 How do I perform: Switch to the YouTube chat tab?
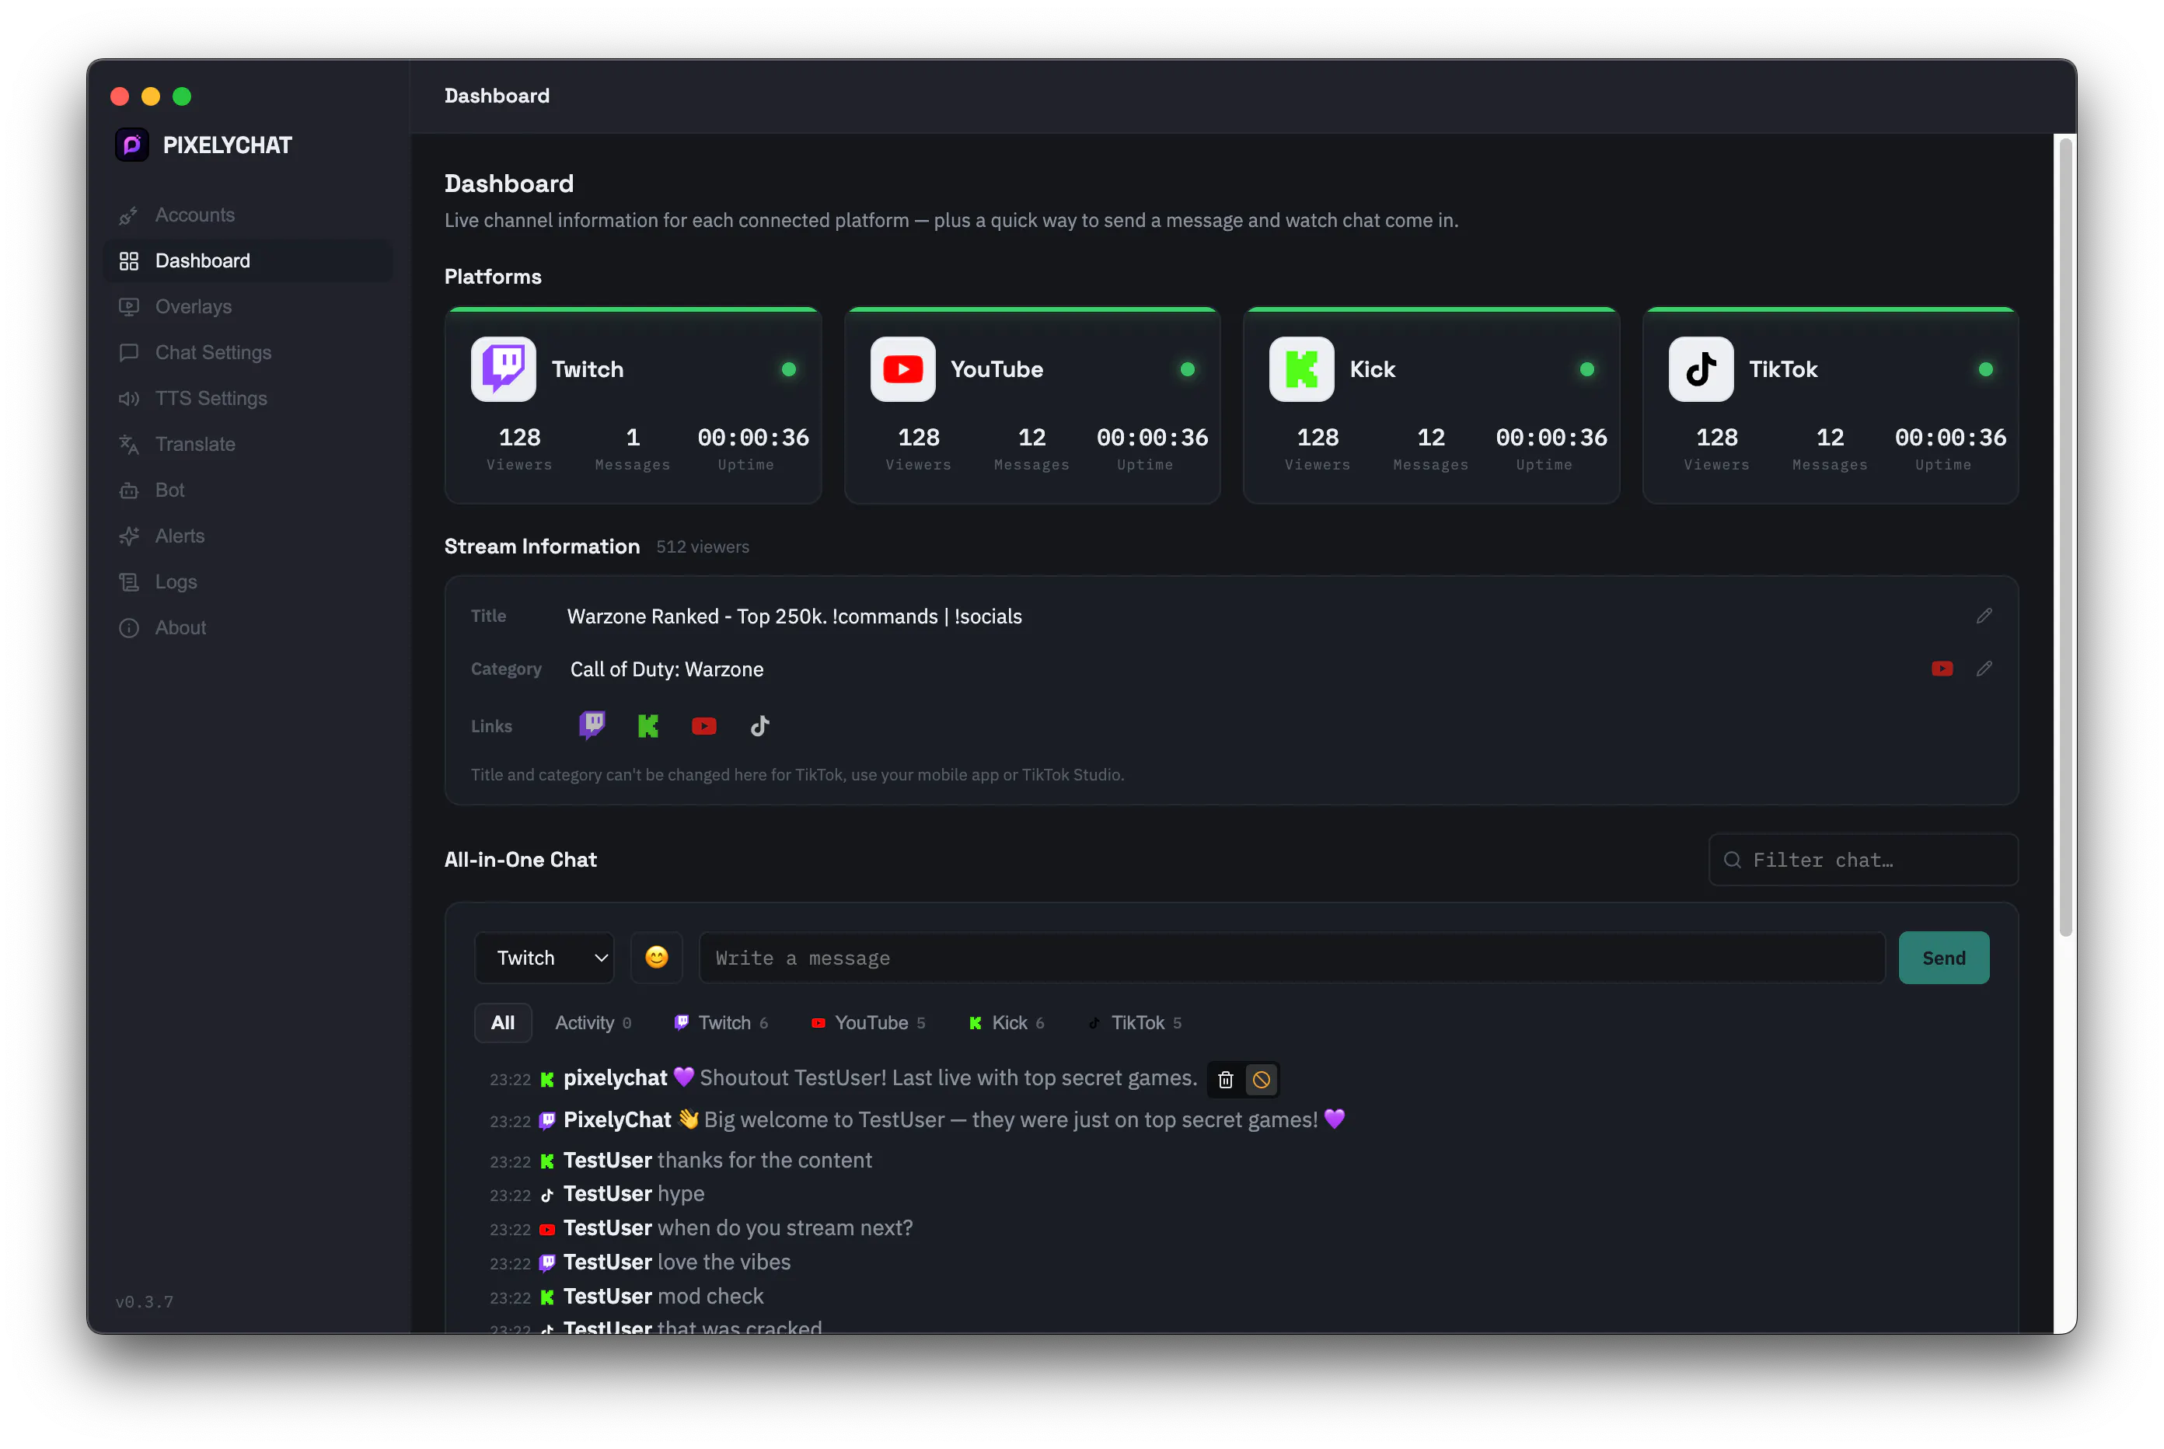click(x=867, y=1023)
